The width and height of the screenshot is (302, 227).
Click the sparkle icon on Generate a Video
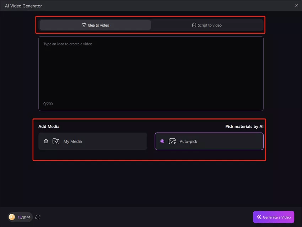click(x=259, y=217)
